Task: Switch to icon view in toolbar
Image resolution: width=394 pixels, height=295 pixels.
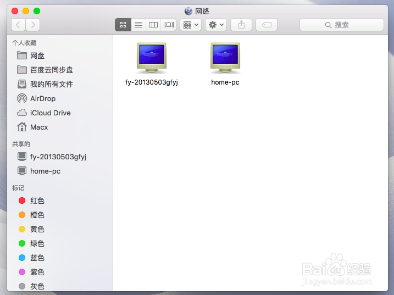Action: (x=123, y=25)
